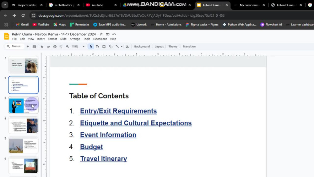
Task: Click the Background button
Action: (x=142, y=47)
